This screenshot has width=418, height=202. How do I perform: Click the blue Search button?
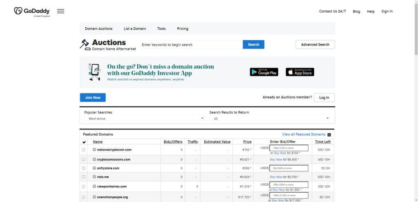[x=253, y=44]
